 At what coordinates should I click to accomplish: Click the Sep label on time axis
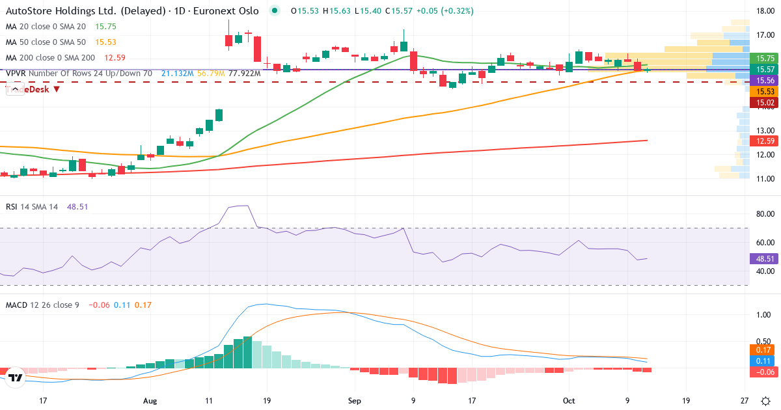pos(354,400)
